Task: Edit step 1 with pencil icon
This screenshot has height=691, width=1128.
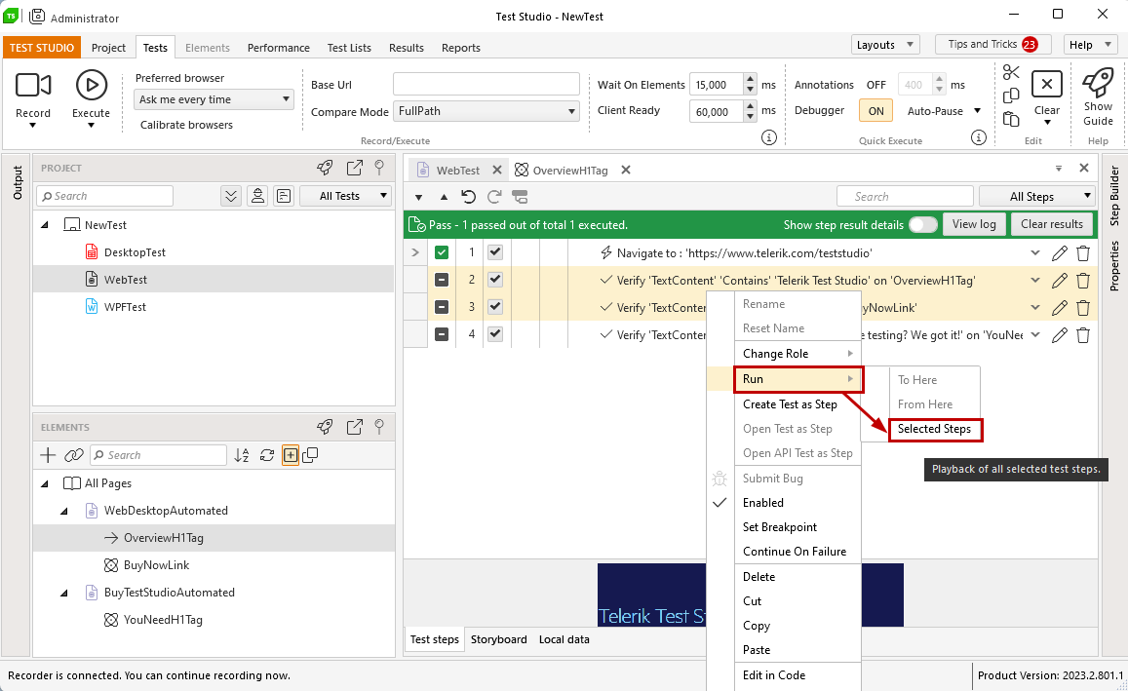Action: [1059, 253]
